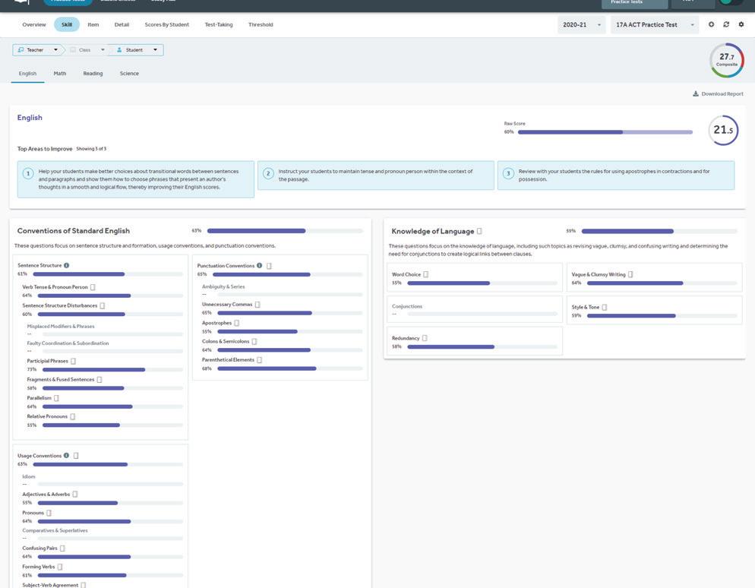The width and height of the screenshot is (755, 588).
Task: Click the plus circle icon in the toolbar
Action: [711, 24]
